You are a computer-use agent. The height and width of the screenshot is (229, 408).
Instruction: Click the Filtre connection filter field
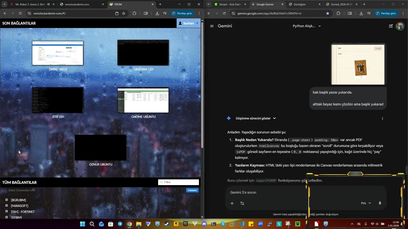tap(178, 182)
